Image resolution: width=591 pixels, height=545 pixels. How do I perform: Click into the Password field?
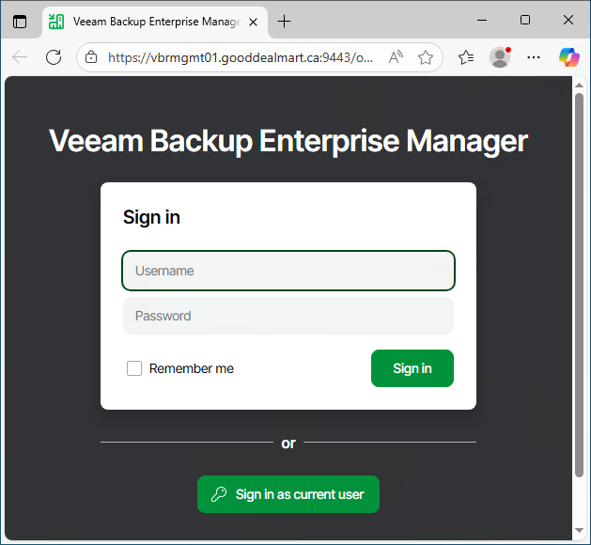(x=288, y=316)
